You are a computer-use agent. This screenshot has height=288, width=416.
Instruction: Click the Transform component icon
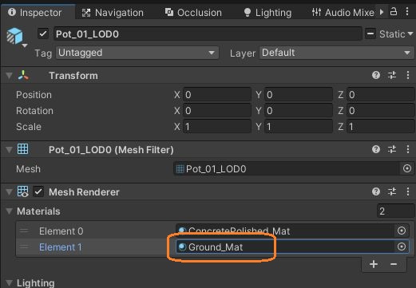click(x=23, y=76)
